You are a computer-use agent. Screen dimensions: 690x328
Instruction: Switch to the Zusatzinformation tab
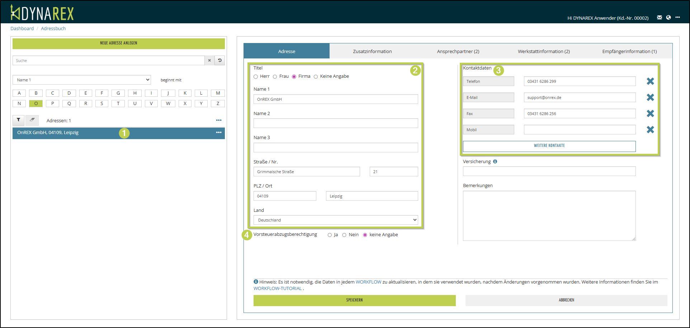(372, 51)
